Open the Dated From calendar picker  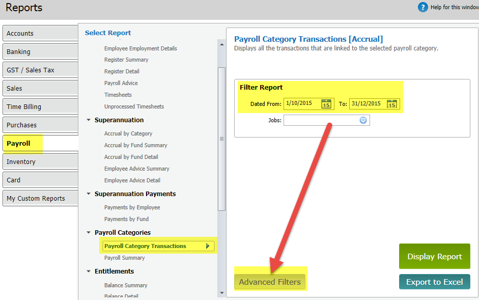[x=326, y=104]
